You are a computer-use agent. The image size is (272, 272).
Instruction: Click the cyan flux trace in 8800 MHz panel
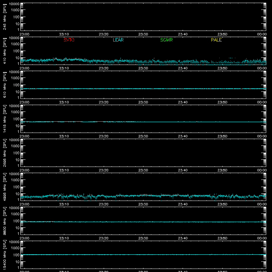click(143, 222)
